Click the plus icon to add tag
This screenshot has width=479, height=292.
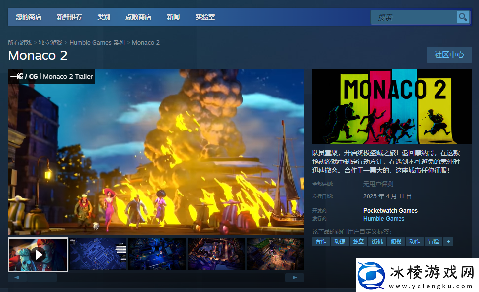click(x=448, y=241)
